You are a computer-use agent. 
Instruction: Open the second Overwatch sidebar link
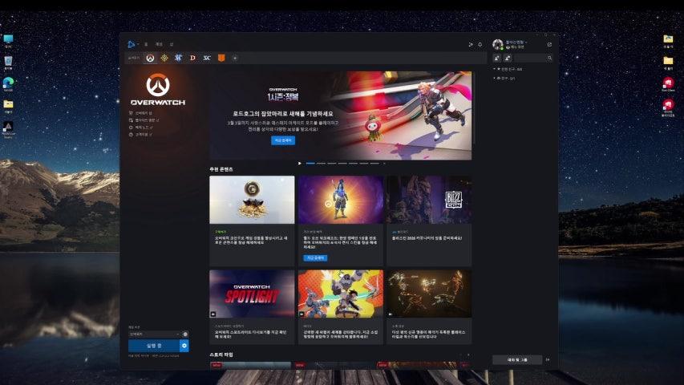coord(144,120)
